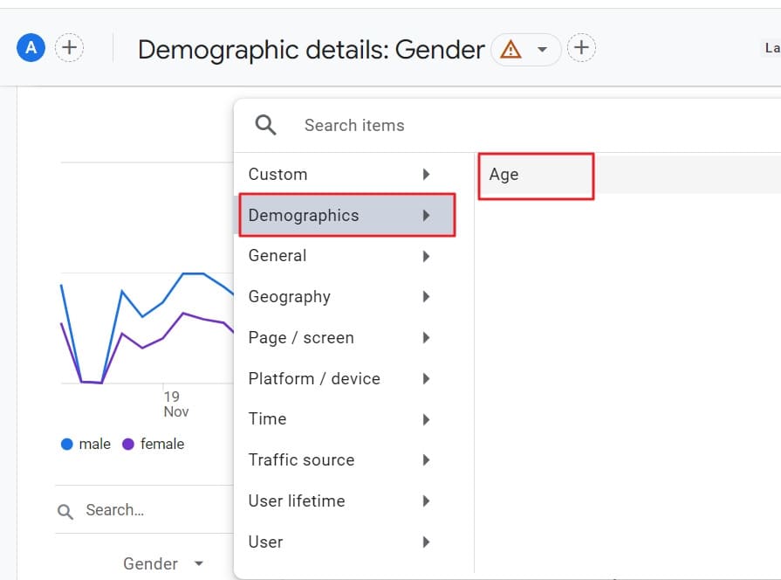This screenshot has width=781, height=580.
Task: Toggle the female series legend dot
Action: pyautogui.click(x=128, y=444)
